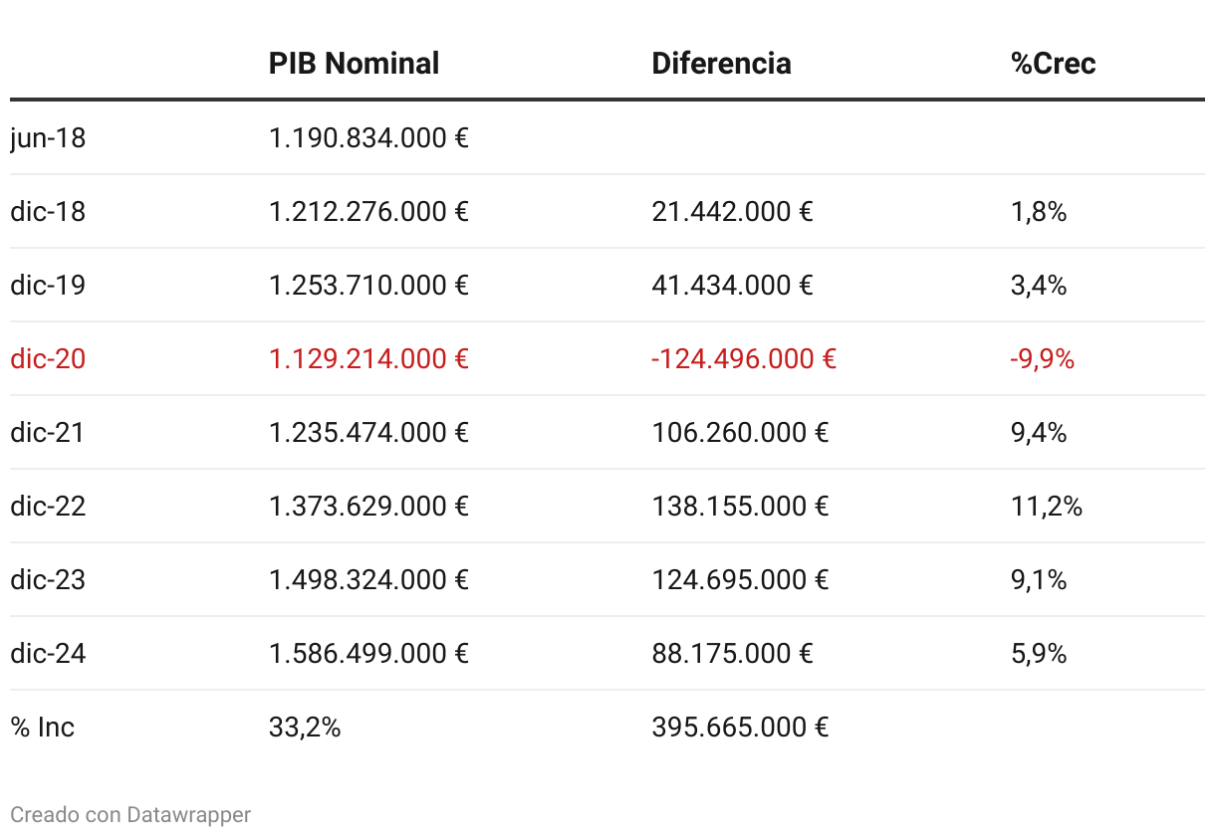Click the Diferencia column header

pos(721,64)
